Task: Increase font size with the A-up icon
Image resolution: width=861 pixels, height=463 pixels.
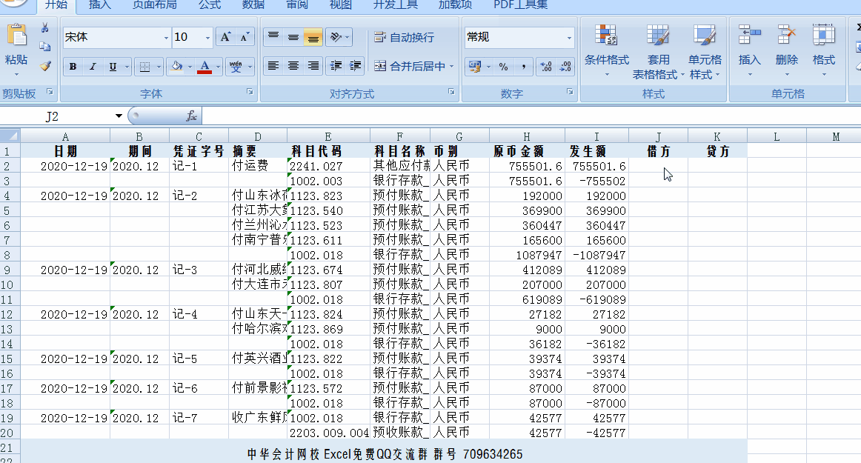Action: (225, 37)
